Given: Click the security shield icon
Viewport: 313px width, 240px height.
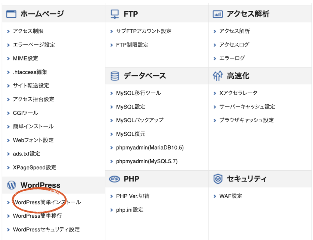Looking at the screenshot, I should tap(217, 179).
